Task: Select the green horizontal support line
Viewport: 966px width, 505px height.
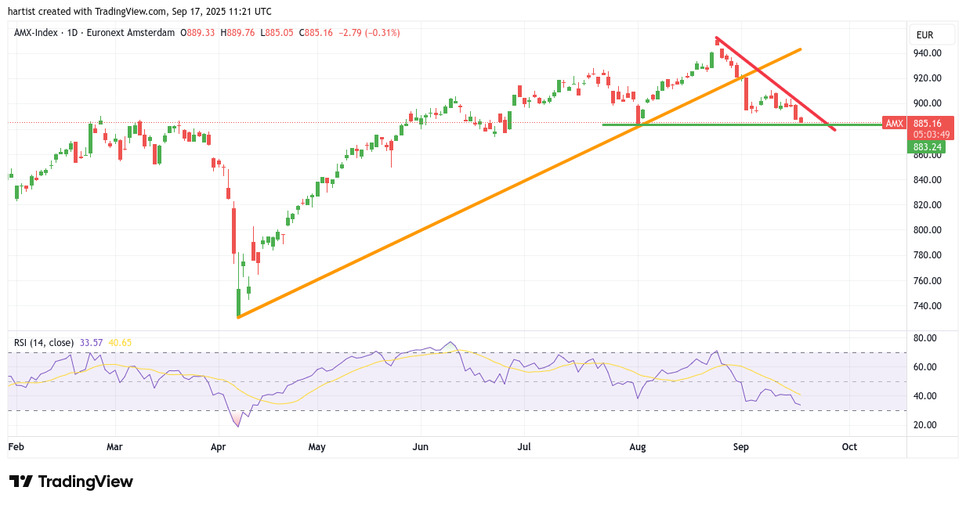Action: [x=741, y=125]
